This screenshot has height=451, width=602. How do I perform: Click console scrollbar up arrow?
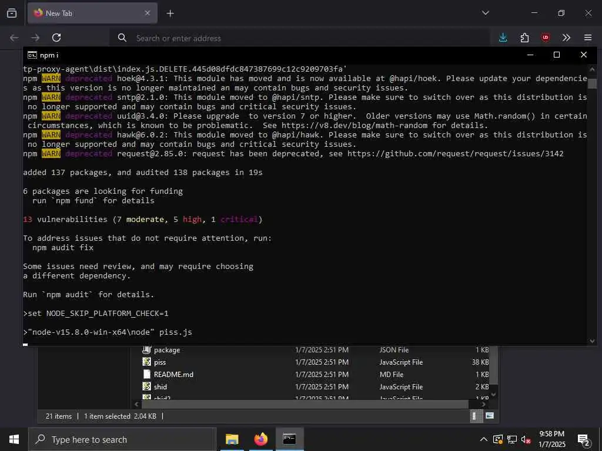[592, 69]
